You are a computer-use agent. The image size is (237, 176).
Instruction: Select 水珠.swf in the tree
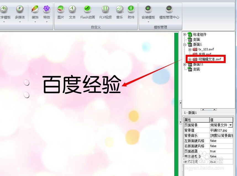[x=205, y=54]
